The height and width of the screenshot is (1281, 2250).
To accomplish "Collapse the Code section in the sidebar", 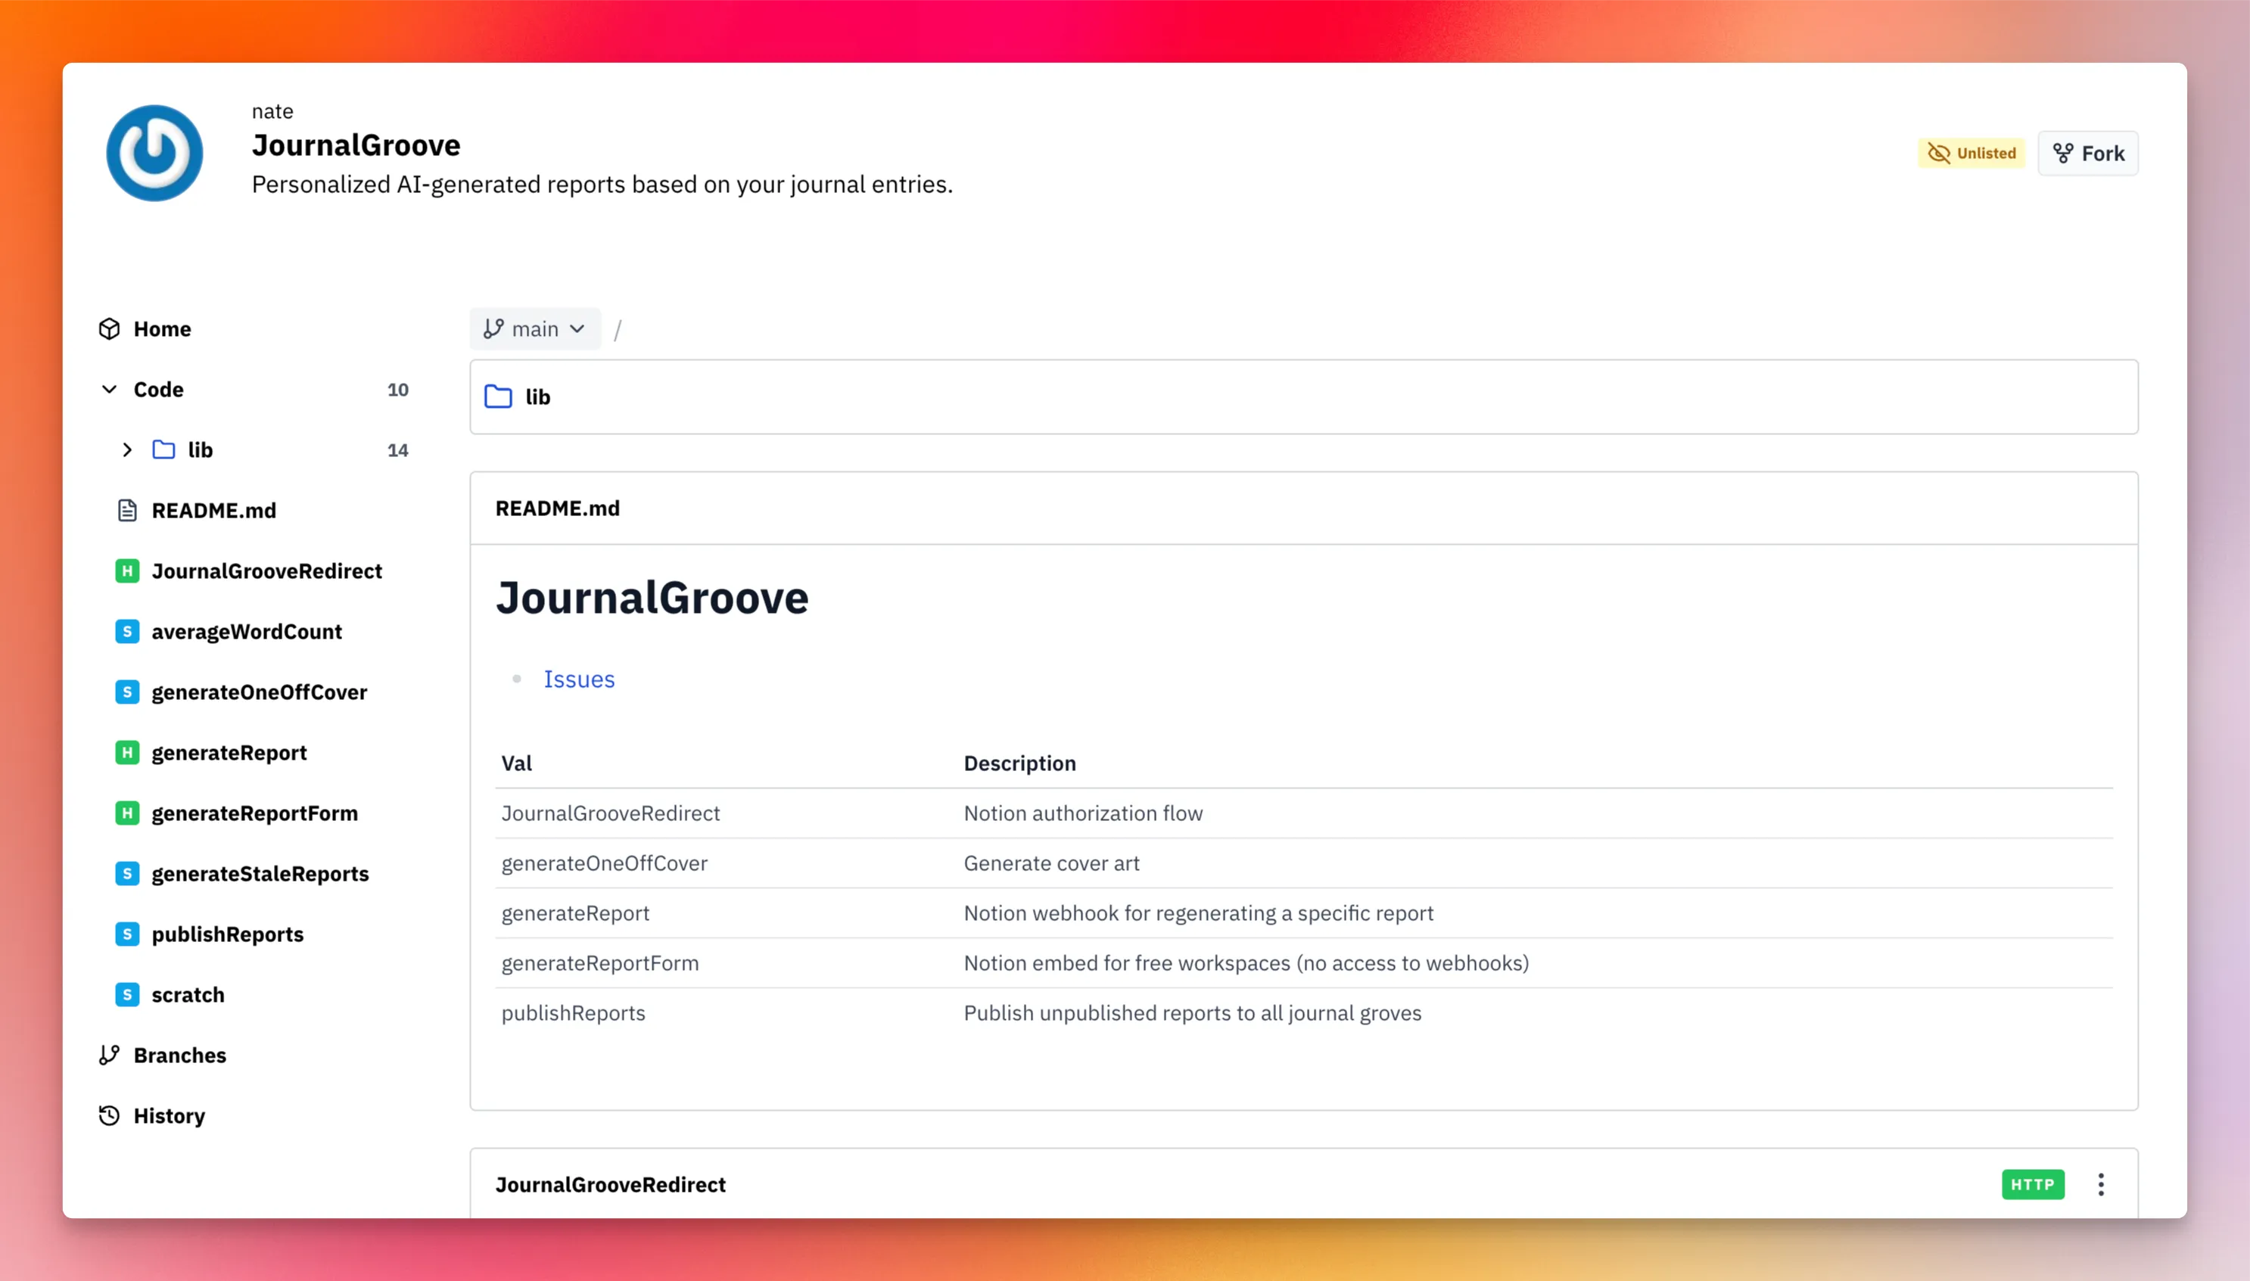I will (109, 390).
